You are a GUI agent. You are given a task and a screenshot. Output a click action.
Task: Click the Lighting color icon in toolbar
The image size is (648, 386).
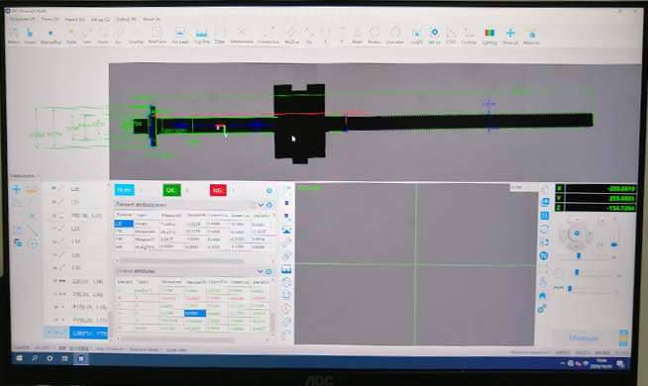[x=489, y=33]
